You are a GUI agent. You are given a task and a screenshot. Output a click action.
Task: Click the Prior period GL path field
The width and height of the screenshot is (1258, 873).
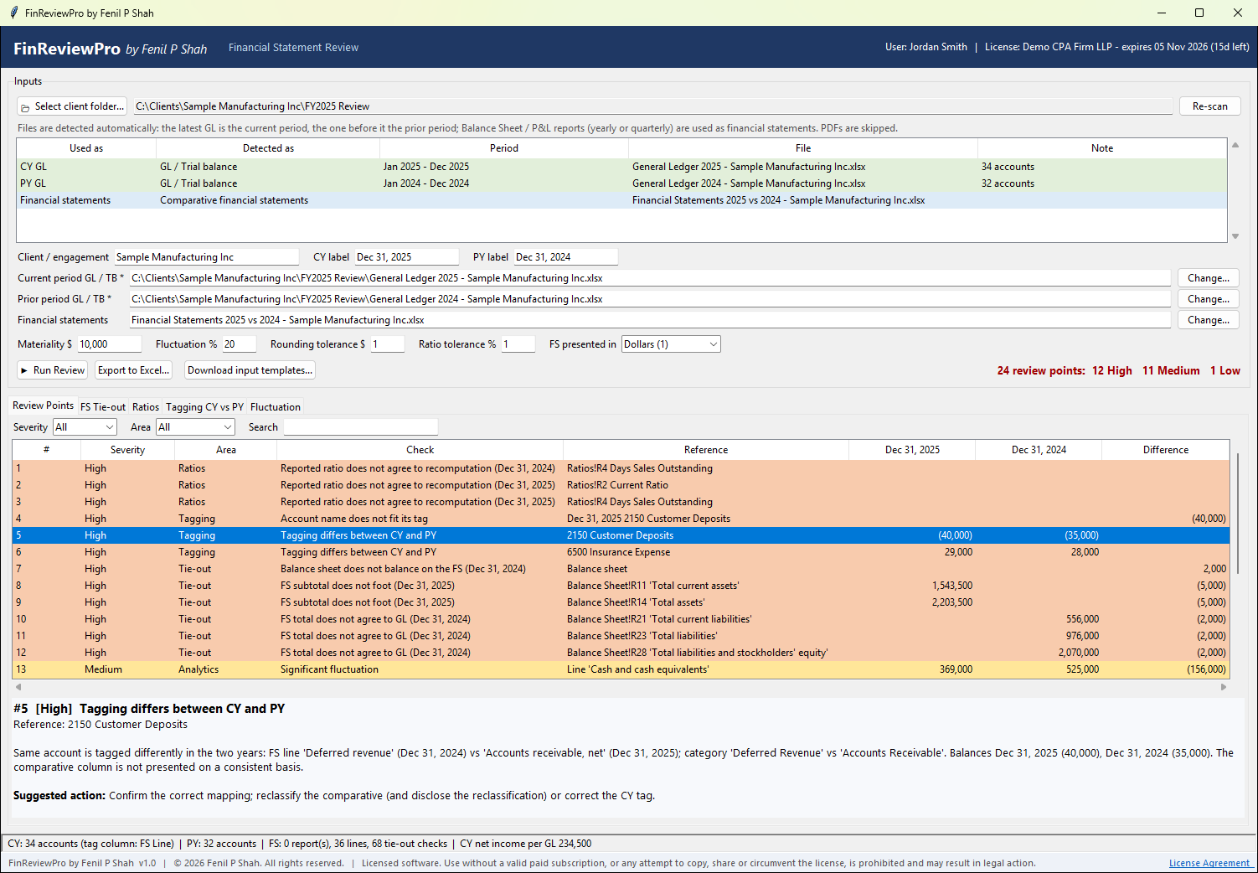pos(650,299)
